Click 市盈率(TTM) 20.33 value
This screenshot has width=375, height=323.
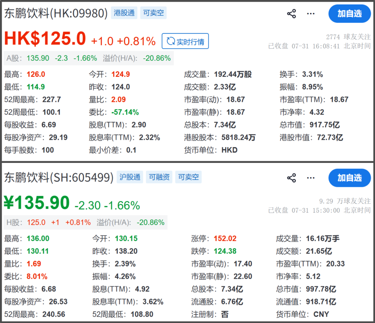(335, 264)
